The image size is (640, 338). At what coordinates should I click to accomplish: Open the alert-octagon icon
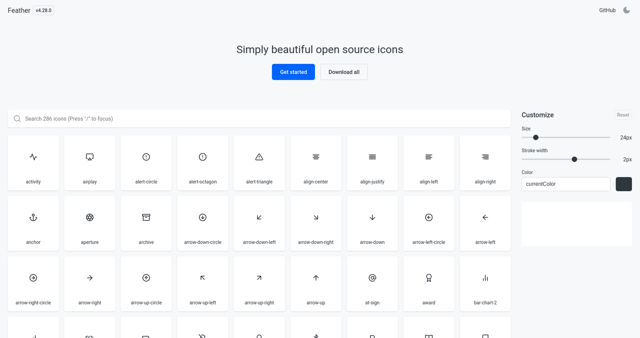203,163
